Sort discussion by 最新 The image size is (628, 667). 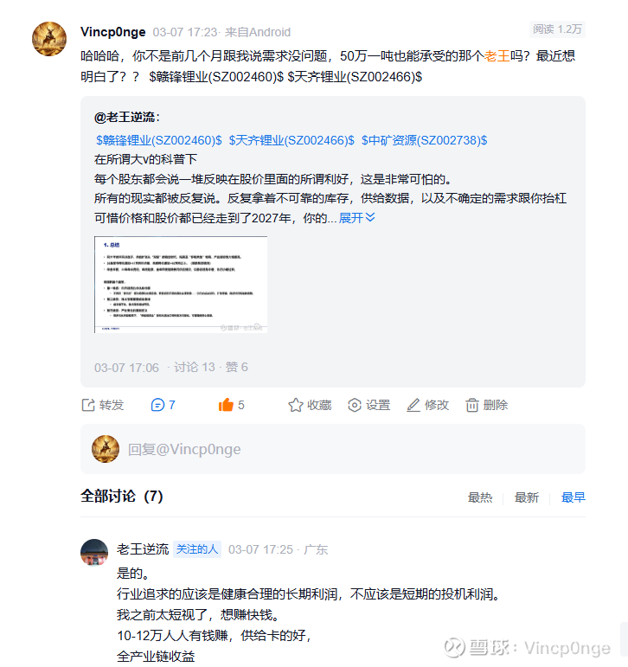tap(527, 497)
